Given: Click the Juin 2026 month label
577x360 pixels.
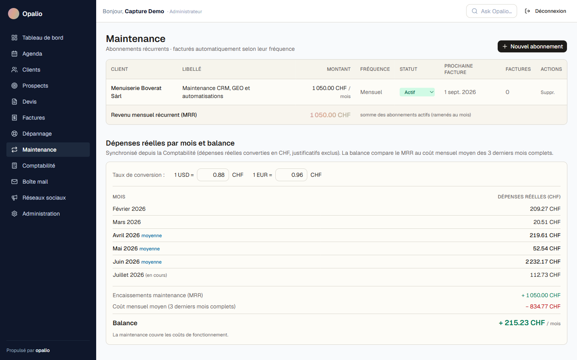Looking at the screenshot, I should (126, 262).
